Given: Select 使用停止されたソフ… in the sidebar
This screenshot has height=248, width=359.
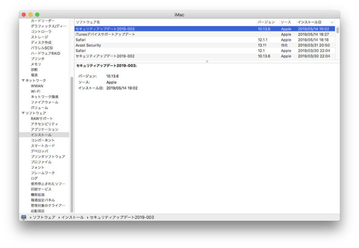Looking at the screenshot, I should pos(48,184).
